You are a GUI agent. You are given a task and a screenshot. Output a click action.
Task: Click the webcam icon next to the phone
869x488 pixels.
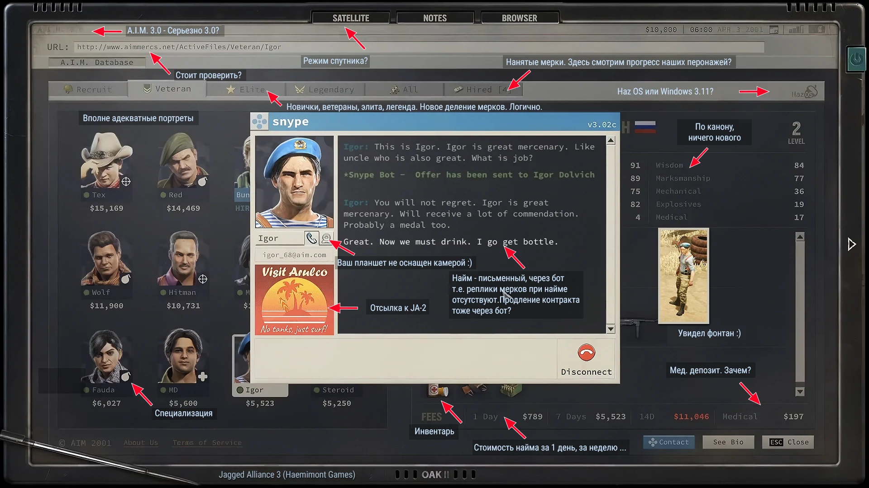(326, 238)
